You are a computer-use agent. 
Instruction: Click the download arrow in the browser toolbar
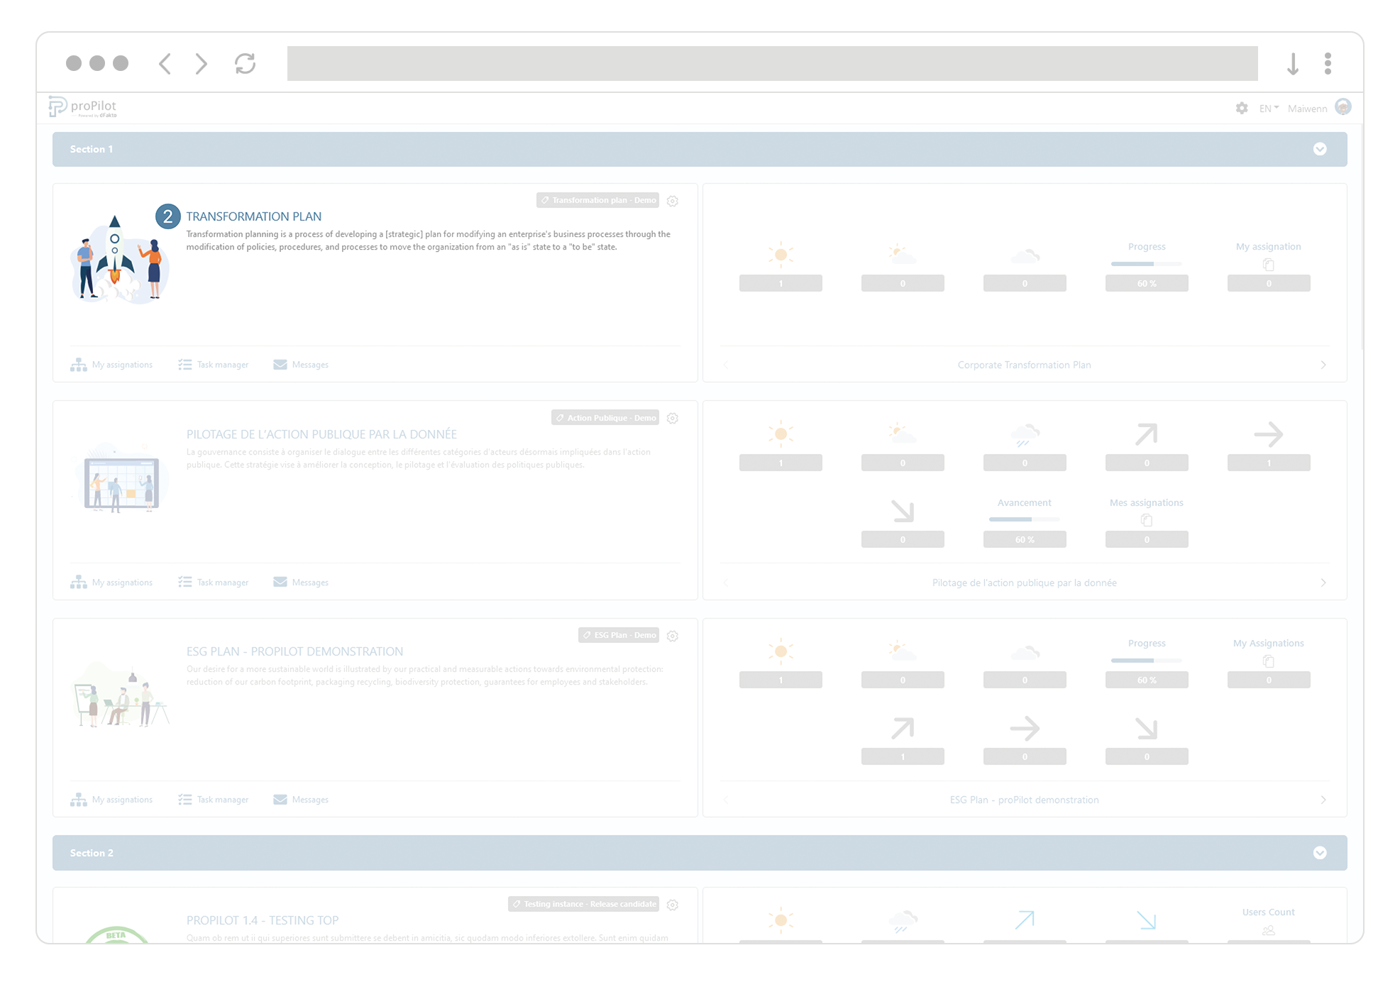pos(1293,64)
